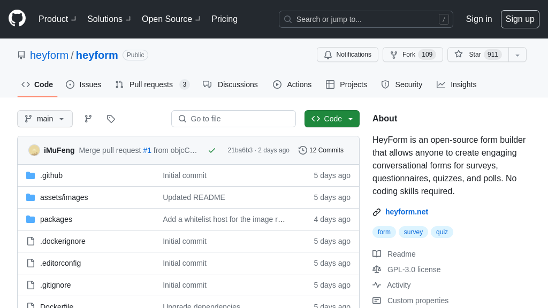
Task: Click the Notifications bell button
Action: pyautogui.click(x=347, y=55)
